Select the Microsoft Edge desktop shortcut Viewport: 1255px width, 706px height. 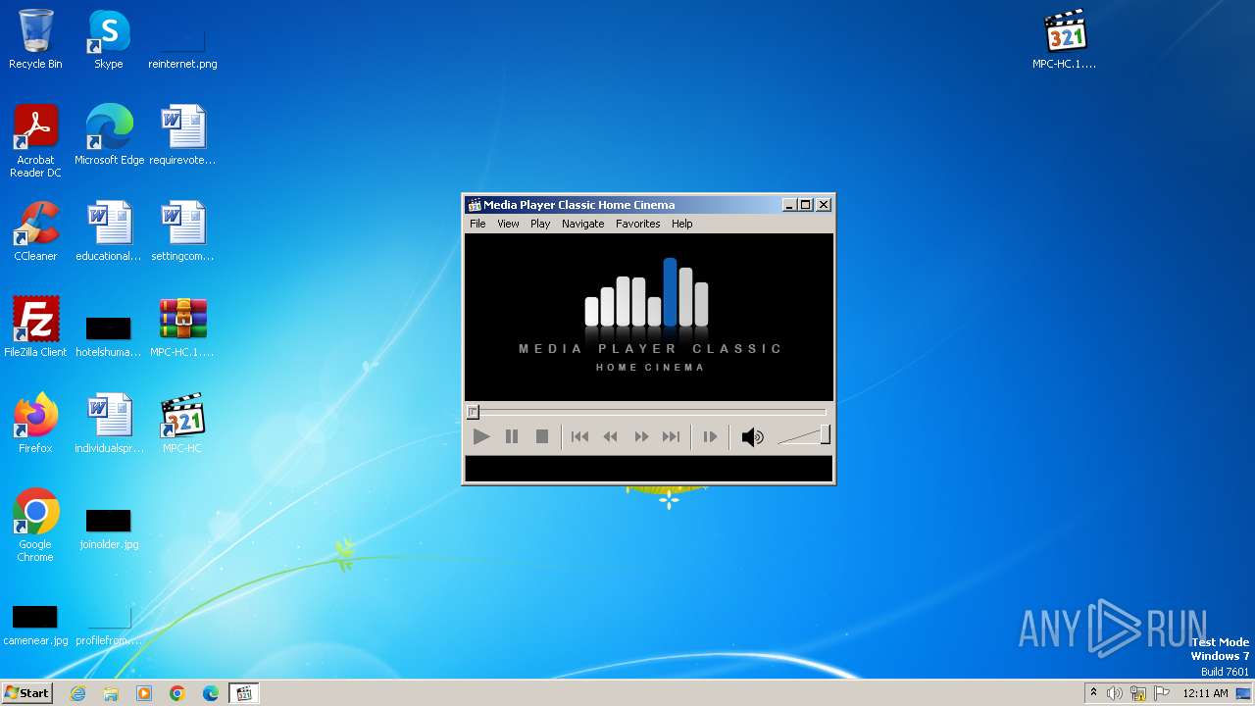(x=109, y=135)
